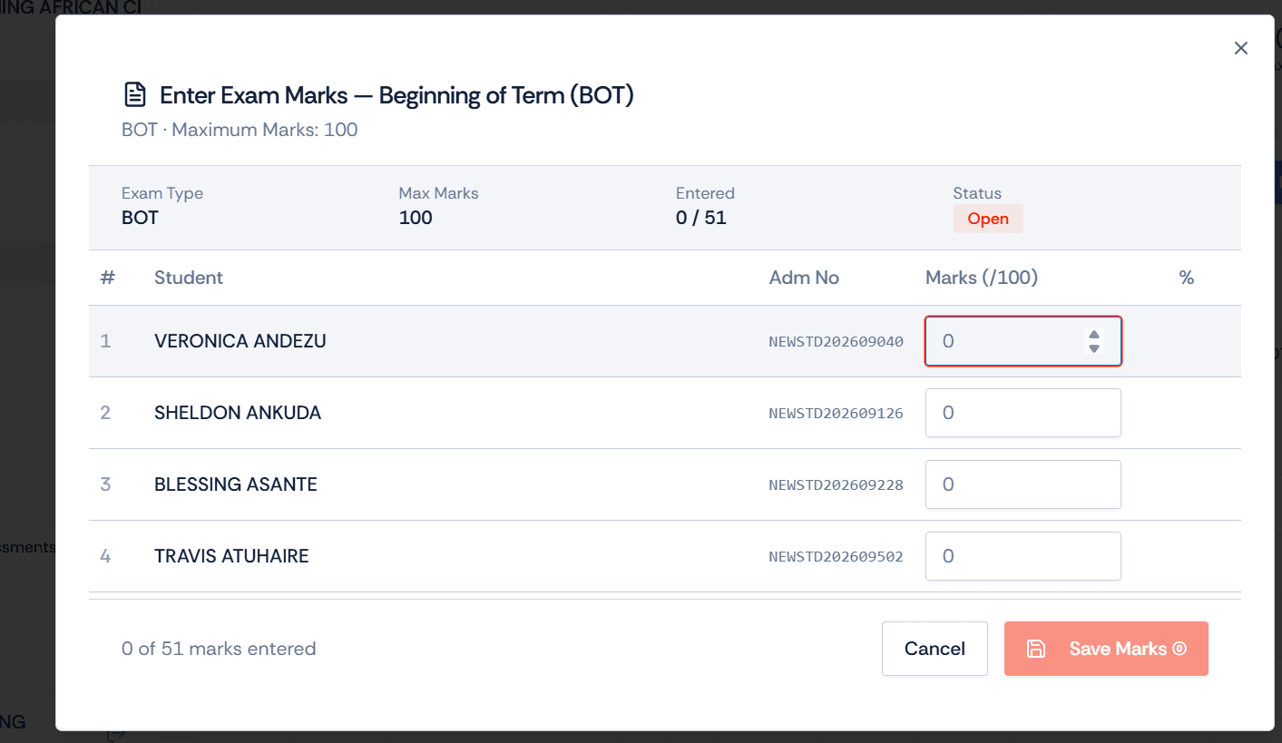Click the % column header

click(1186, 278)
